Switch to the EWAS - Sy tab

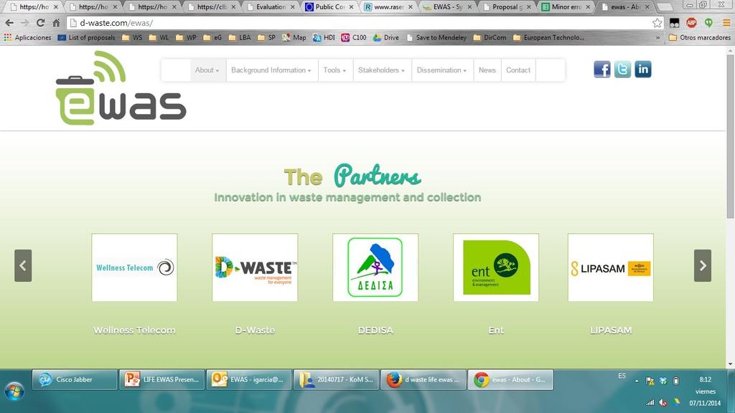[x=448, y=6]
